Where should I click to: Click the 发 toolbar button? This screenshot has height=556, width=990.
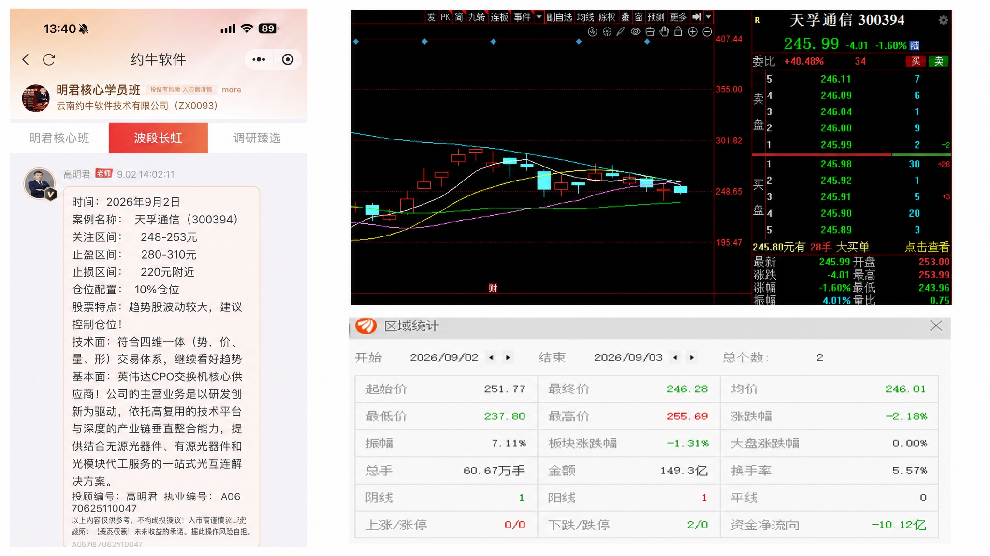tap(431, 17)
